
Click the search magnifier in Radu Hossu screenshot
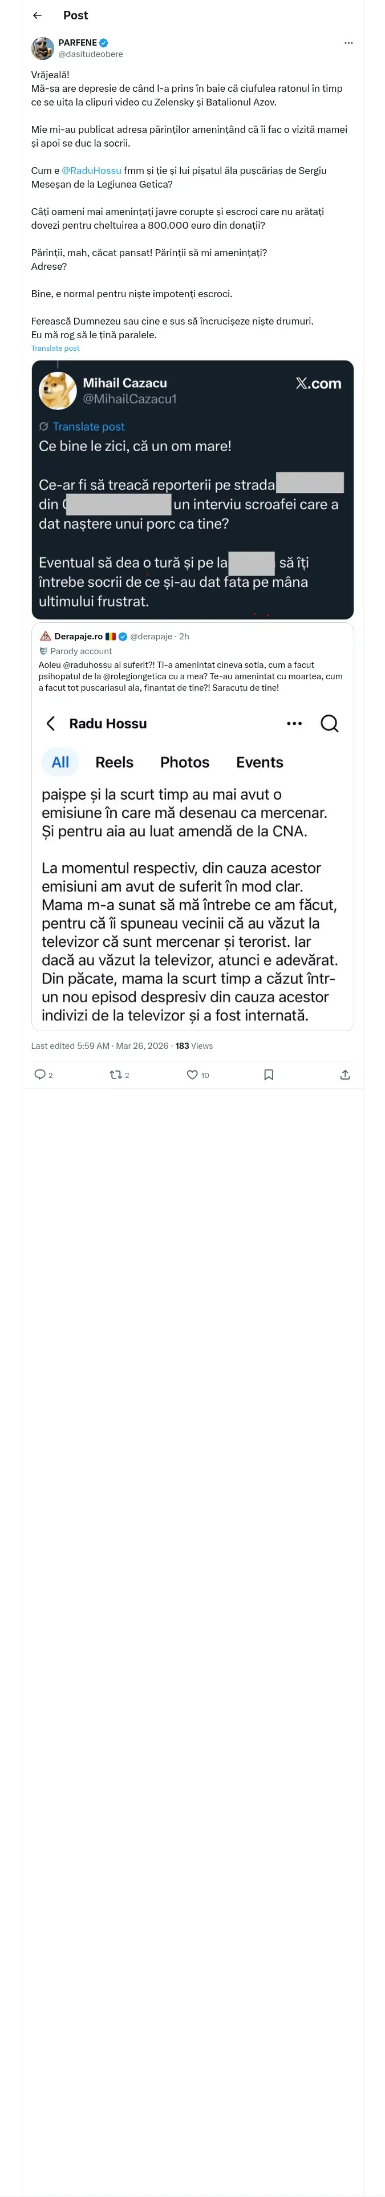point(330,723)
